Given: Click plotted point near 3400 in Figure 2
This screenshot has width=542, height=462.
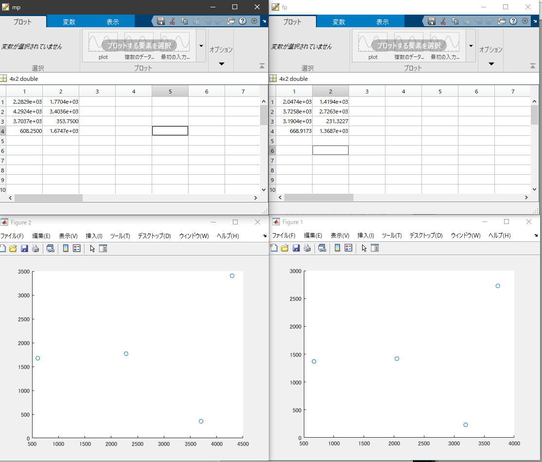Looking at the screenshot, I should [232, 276].
